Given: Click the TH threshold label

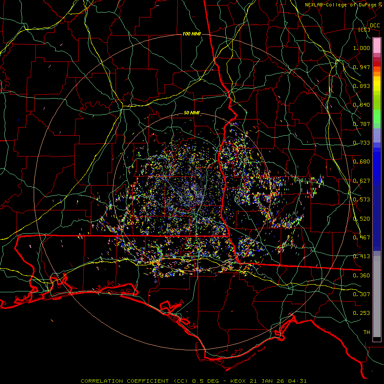Looking at the screenshot, I should (x=367, y=332).
